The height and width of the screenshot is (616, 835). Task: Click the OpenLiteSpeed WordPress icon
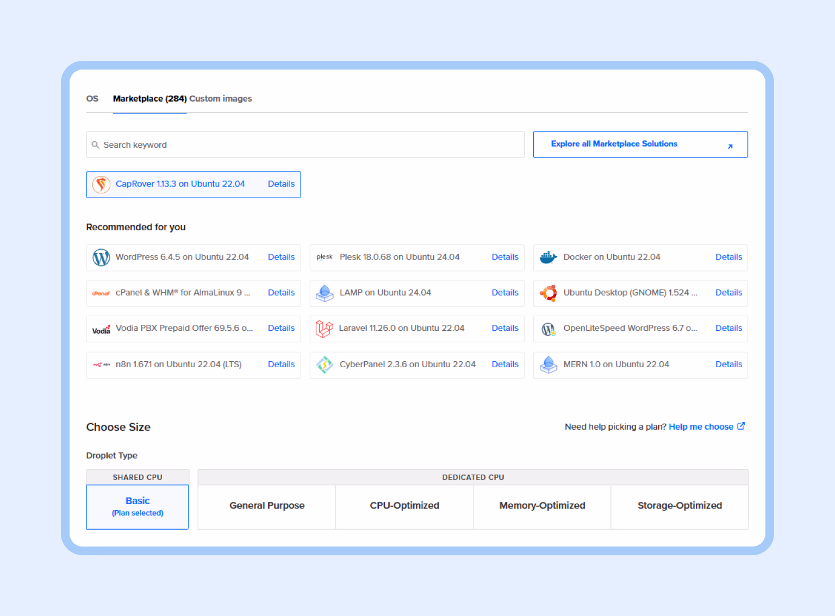point(549,329)
